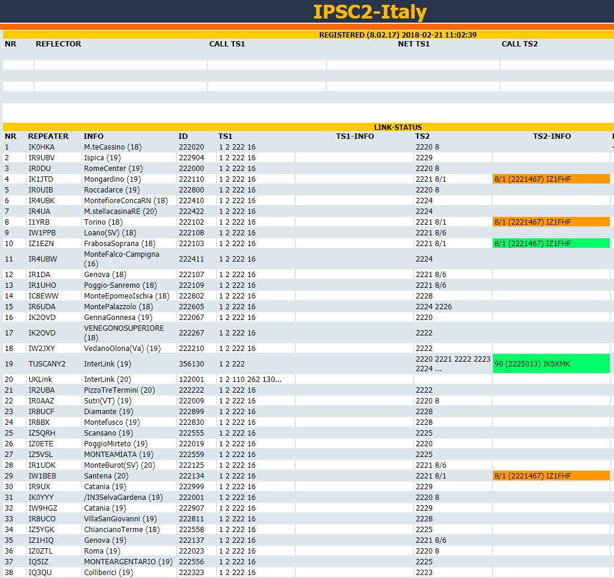Click MonteFalco-Campigna (16) info cell

click(x=129, y=259)
